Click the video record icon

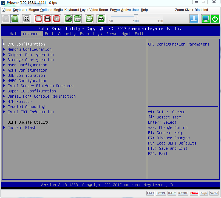click(x=89, y=19)
